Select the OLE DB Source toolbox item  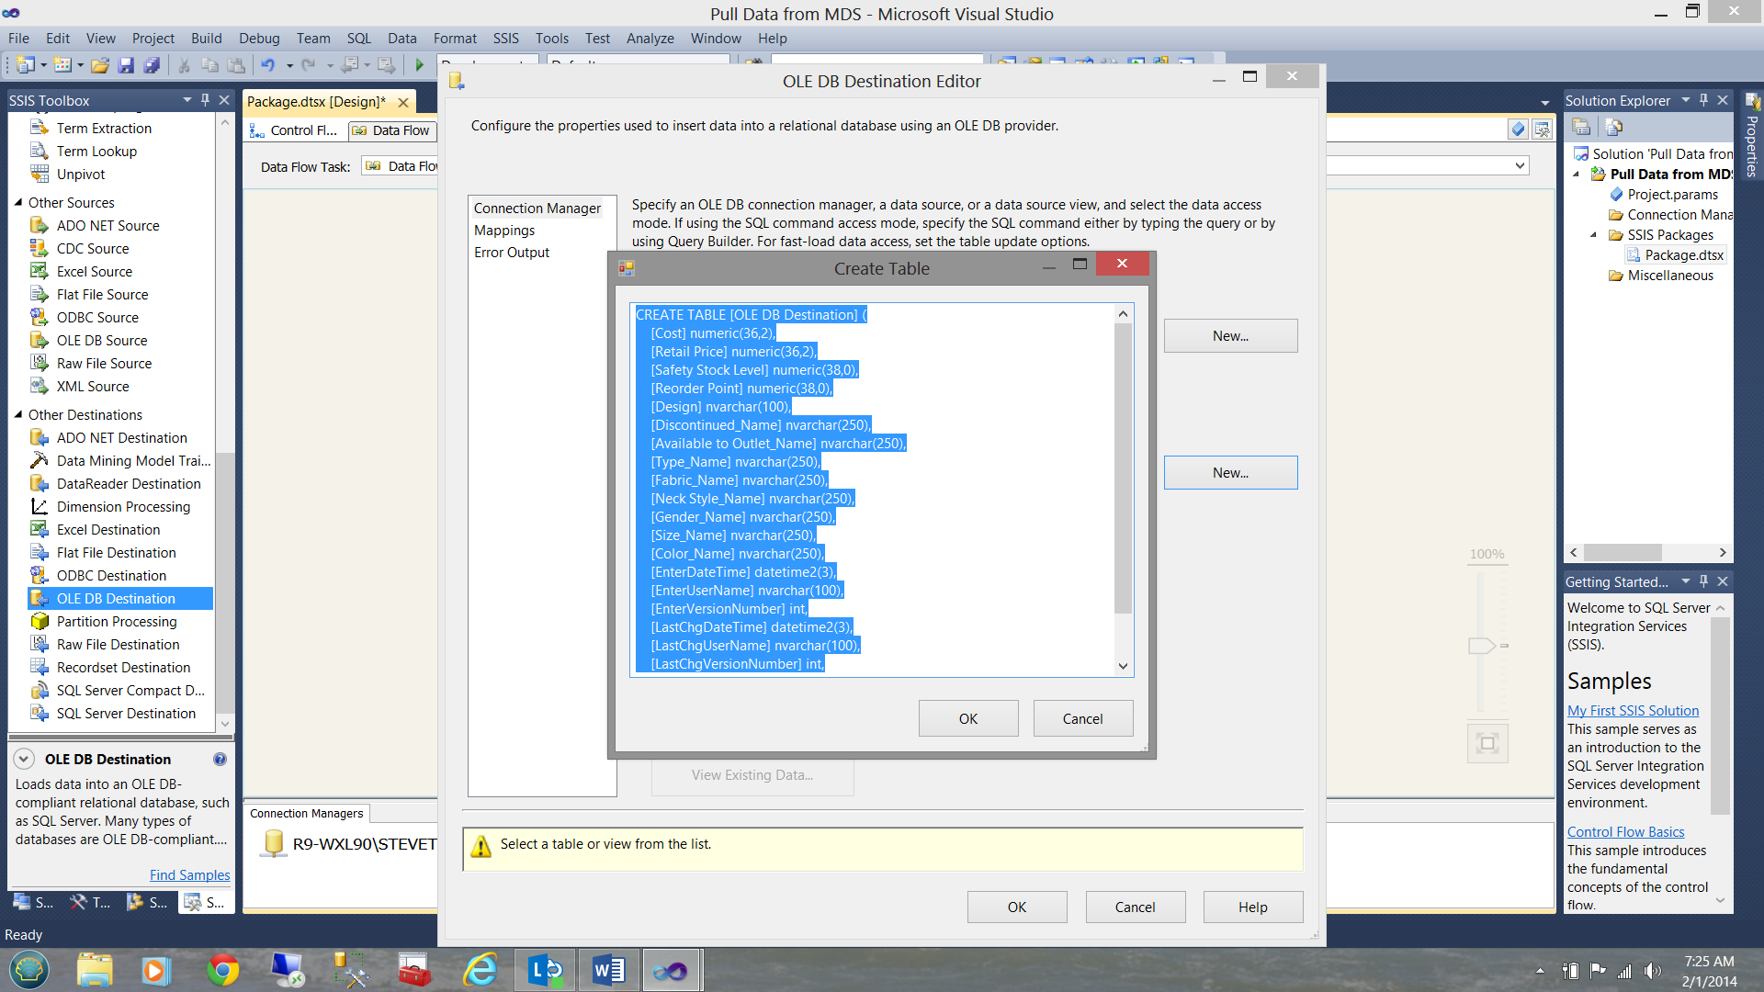(101, 340)
